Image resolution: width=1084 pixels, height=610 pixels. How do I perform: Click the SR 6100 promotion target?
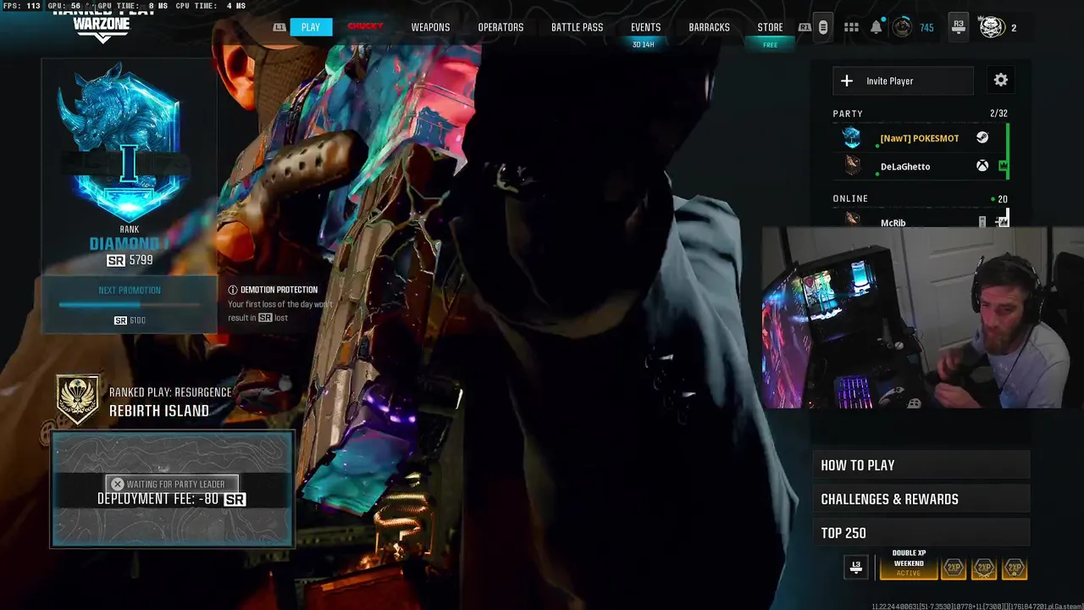[x=130, y=320]
